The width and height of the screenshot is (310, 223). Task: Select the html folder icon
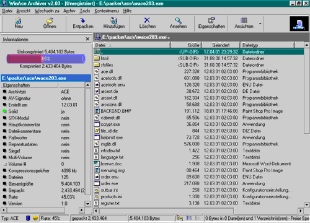[97, 58]
